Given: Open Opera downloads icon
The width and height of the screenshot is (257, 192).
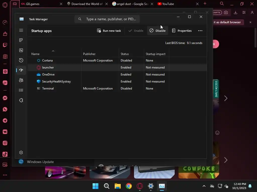Looking at the screenshot, I should [235, 12].
